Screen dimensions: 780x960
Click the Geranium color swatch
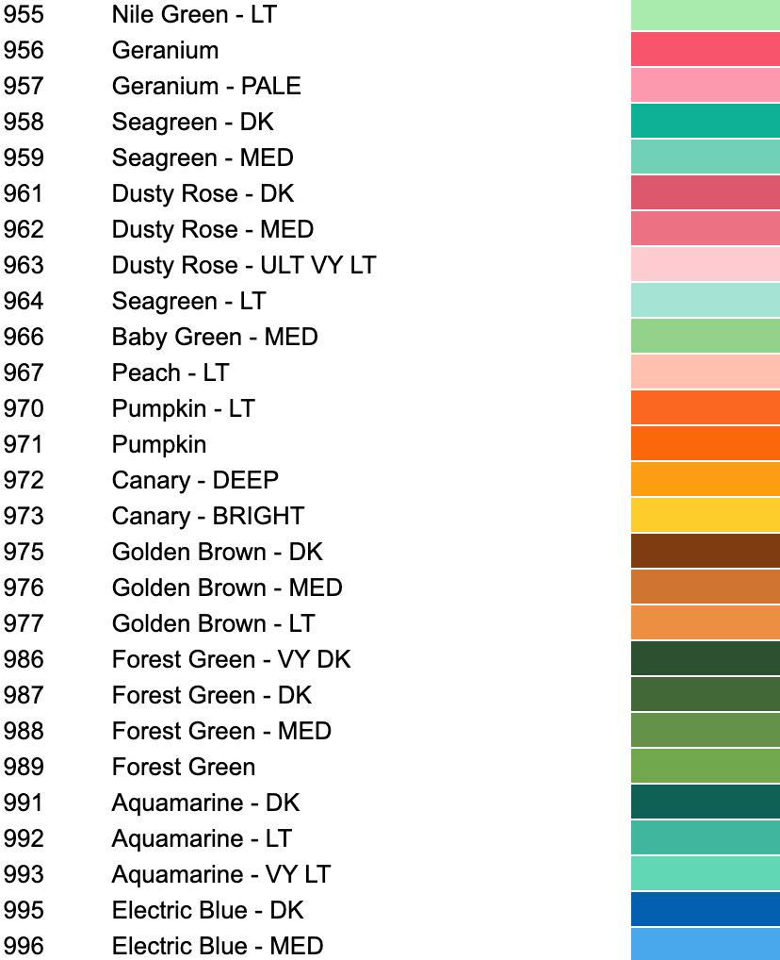(x=705, y=50)
